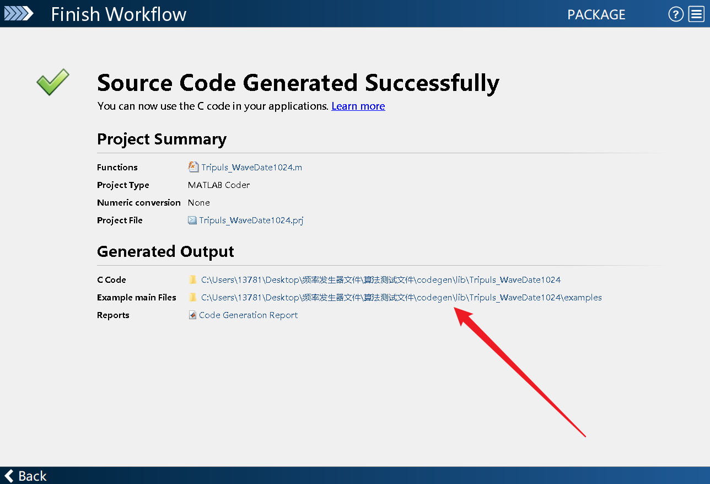Click the Back arrow button
Image resolution: width=710 pixels, height=484 pixels.
pos(25,476)
